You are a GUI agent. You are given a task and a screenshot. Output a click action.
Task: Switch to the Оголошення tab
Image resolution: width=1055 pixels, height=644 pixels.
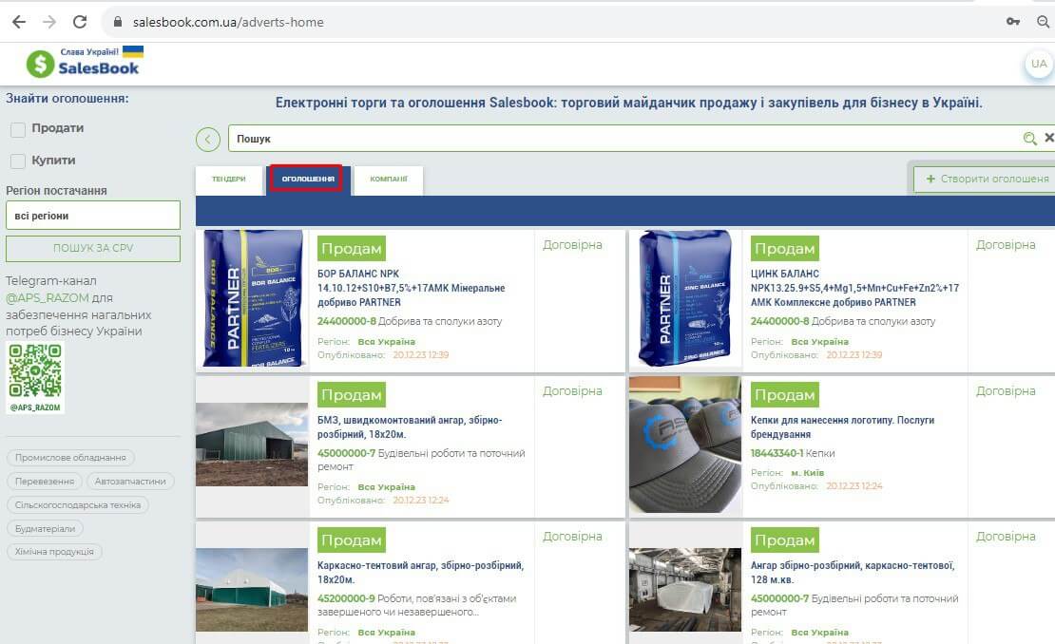[x=308, y=180]
